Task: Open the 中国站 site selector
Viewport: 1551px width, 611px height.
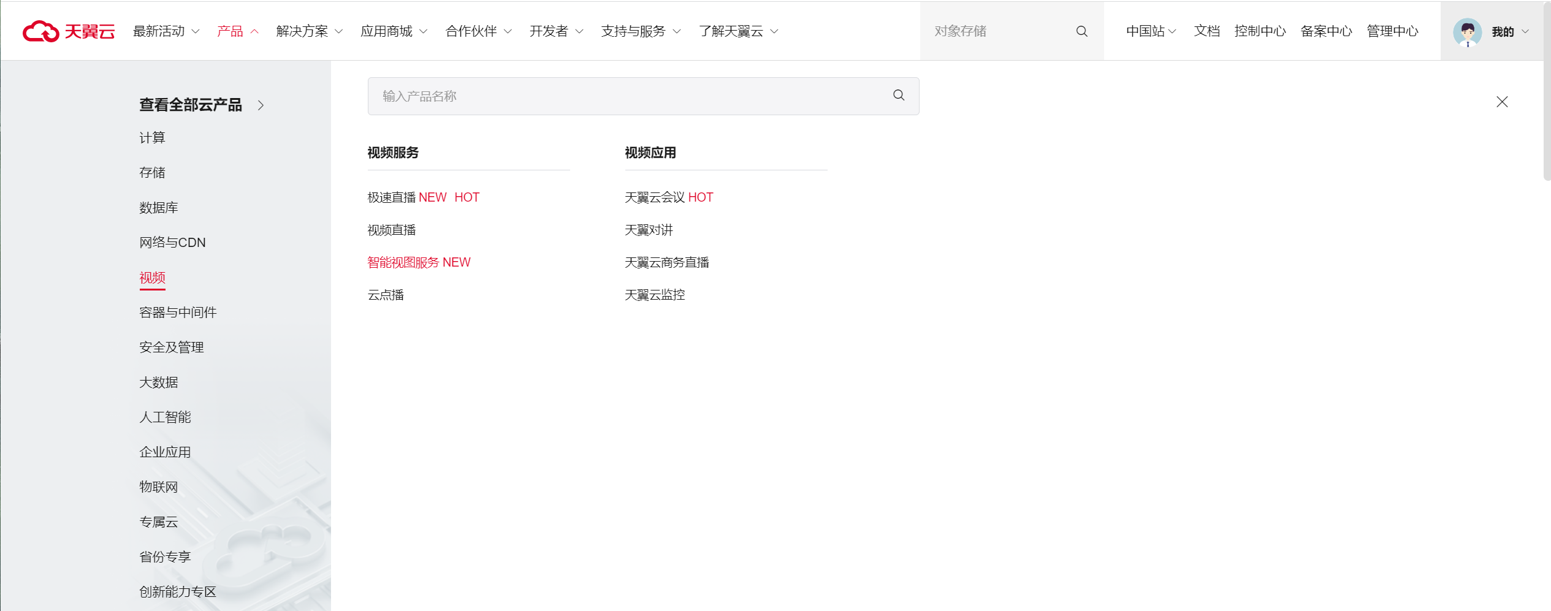Action: point(1151,31)
